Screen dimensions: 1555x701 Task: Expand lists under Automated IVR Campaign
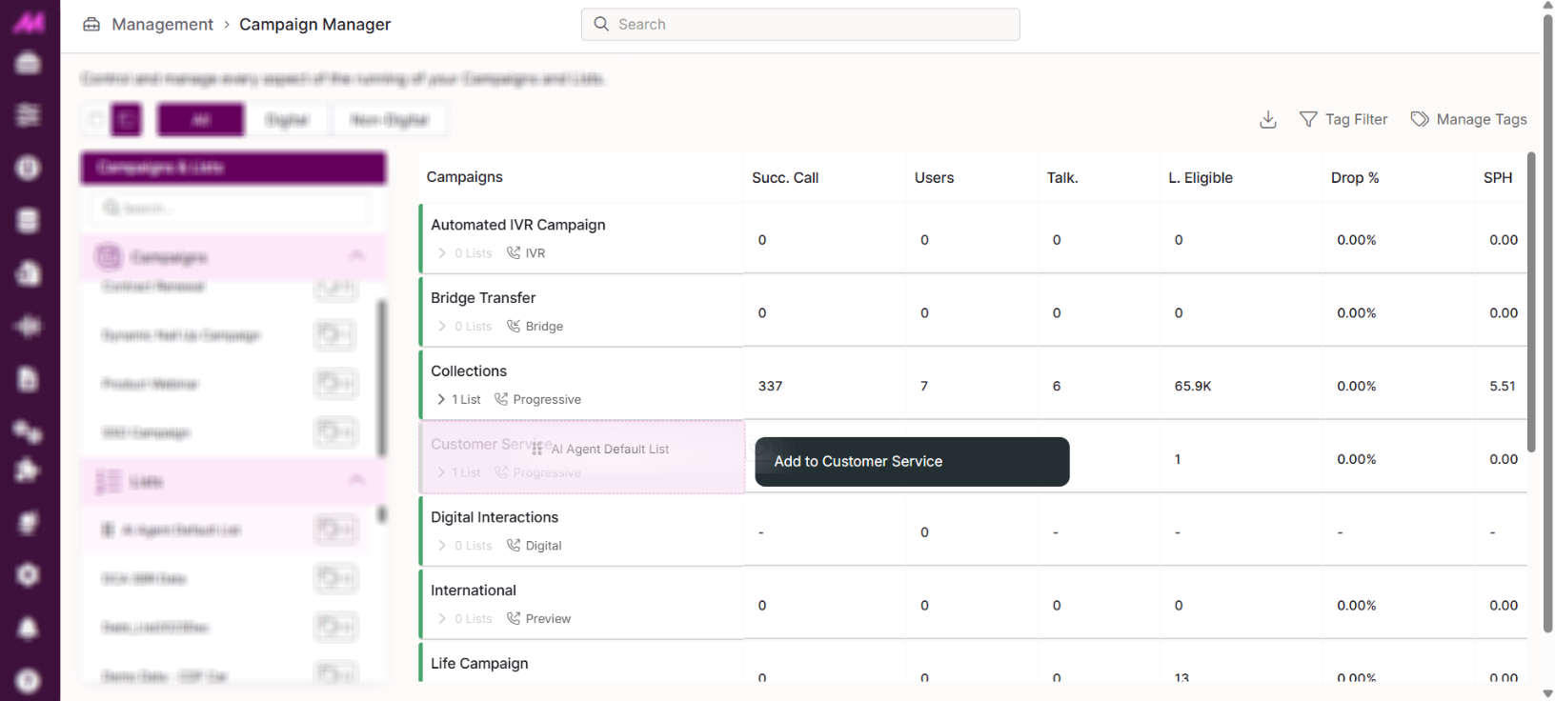441,253
